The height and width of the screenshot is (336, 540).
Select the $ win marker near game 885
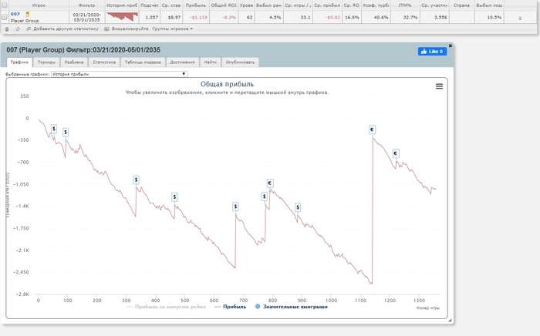coord(298,207)
